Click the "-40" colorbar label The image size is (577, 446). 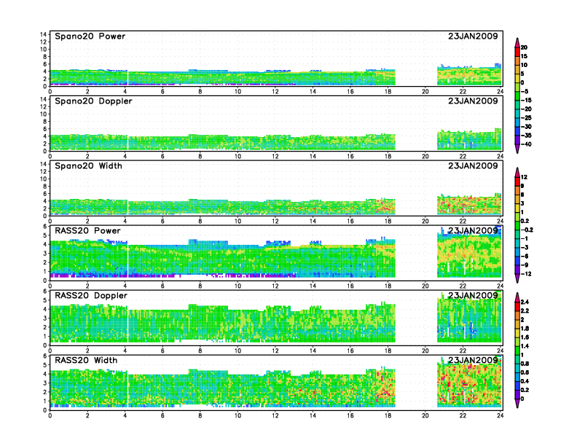point(526,144)
